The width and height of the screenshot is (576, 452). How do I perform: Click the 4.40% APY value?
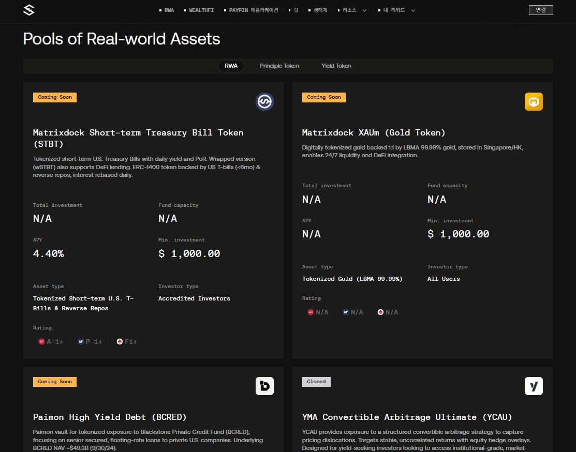point(49,253)
